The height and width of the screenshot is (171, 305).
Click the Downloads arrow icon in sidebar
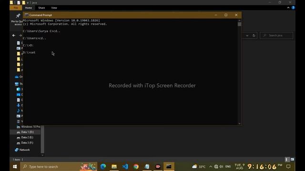[x=18, y=105]
